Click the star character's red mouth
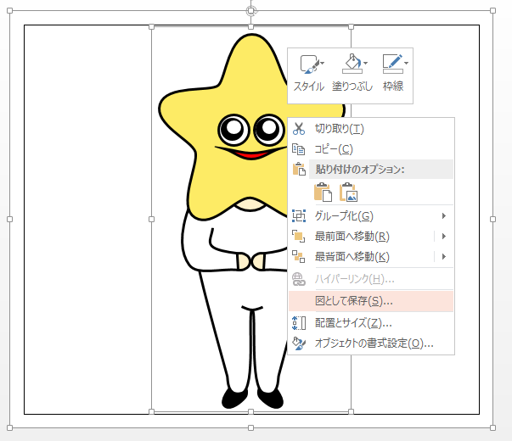512x441 pixels. coord(251,154)
